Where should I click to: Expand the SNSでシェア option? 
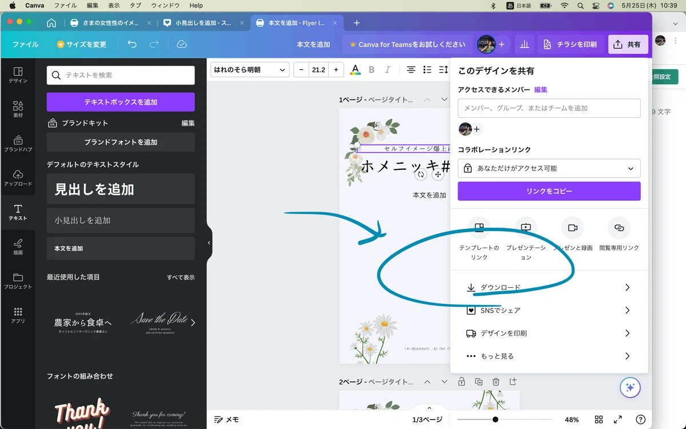549,310
